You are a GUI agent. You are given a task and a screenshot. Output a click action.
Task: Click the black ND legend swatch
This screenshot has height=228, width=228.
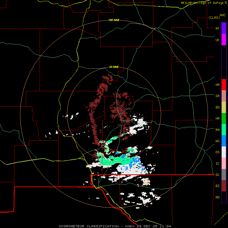(x=224, y=197)
